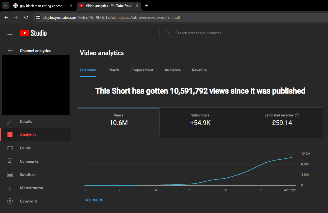Click the back arrow to Channel analytics
The image size is (328, 213).
pos(10,50)
